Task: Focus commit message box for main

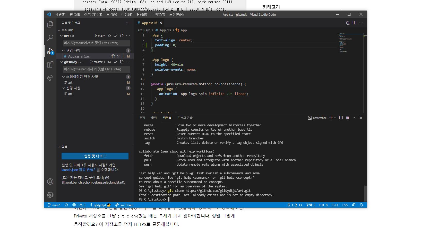Action: (97, 43)
